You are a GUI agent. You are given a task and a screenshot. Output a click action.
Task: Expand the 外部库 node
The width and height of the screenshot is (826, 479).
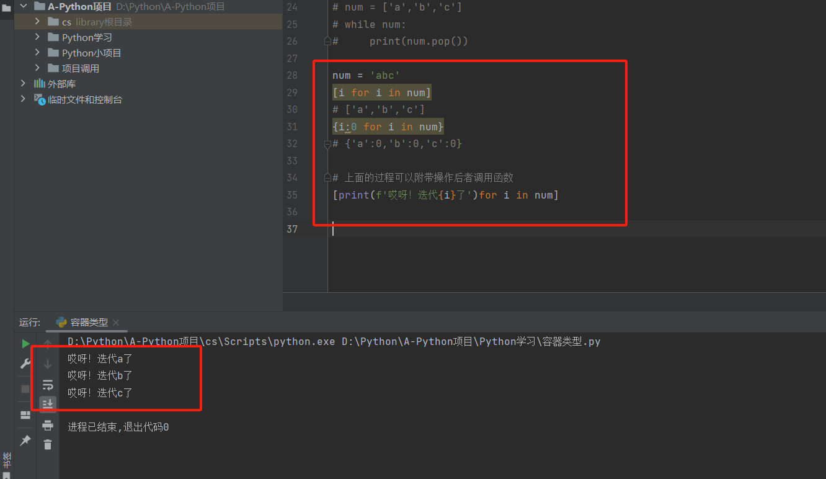[24, 84]
